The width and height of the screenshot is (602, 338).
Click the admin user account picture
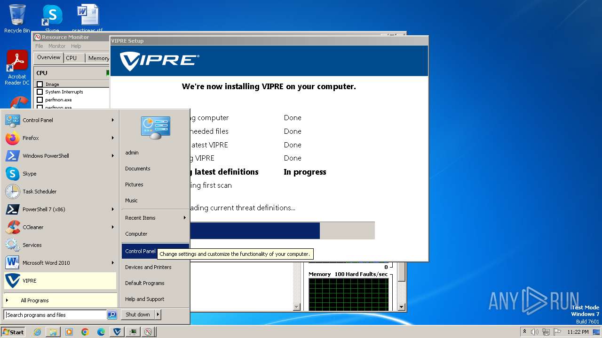(156, 127)
